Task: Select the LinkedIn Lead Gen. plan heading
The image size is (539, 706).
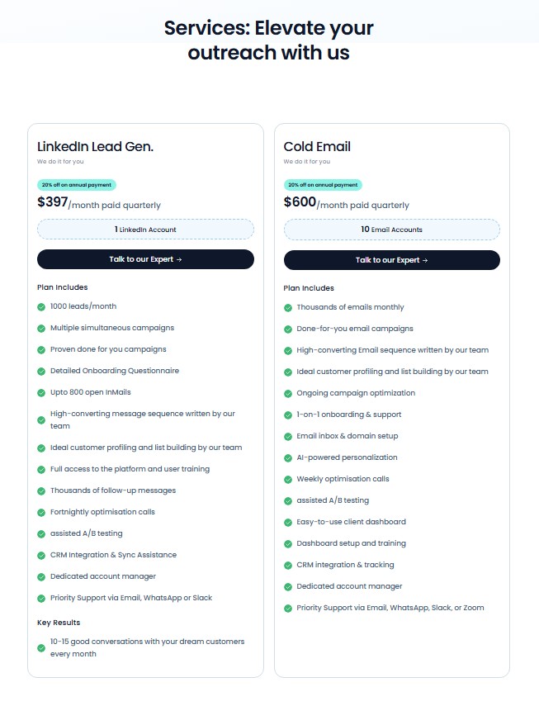Action: [97, 146]
